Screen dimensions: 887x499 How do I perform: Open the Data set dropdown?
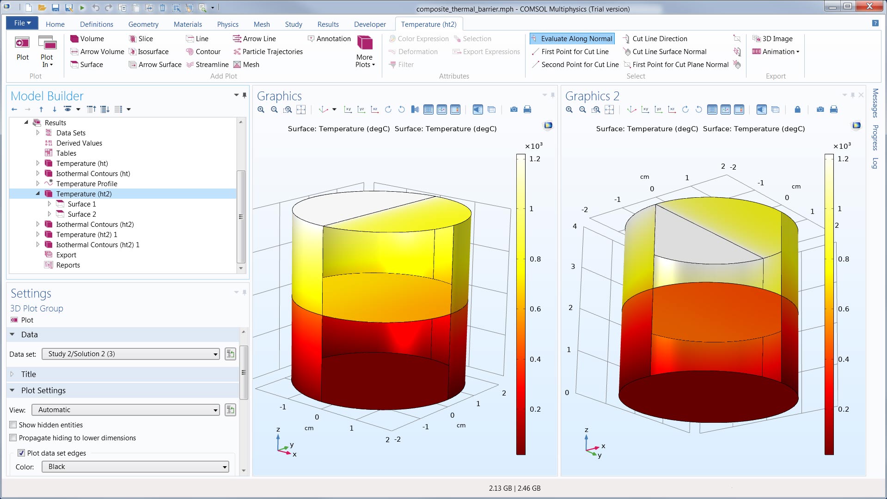pos(130,354)
